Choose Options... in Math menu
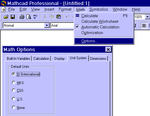The width and height of the screenshot is (150, 116). coord(104,41)
